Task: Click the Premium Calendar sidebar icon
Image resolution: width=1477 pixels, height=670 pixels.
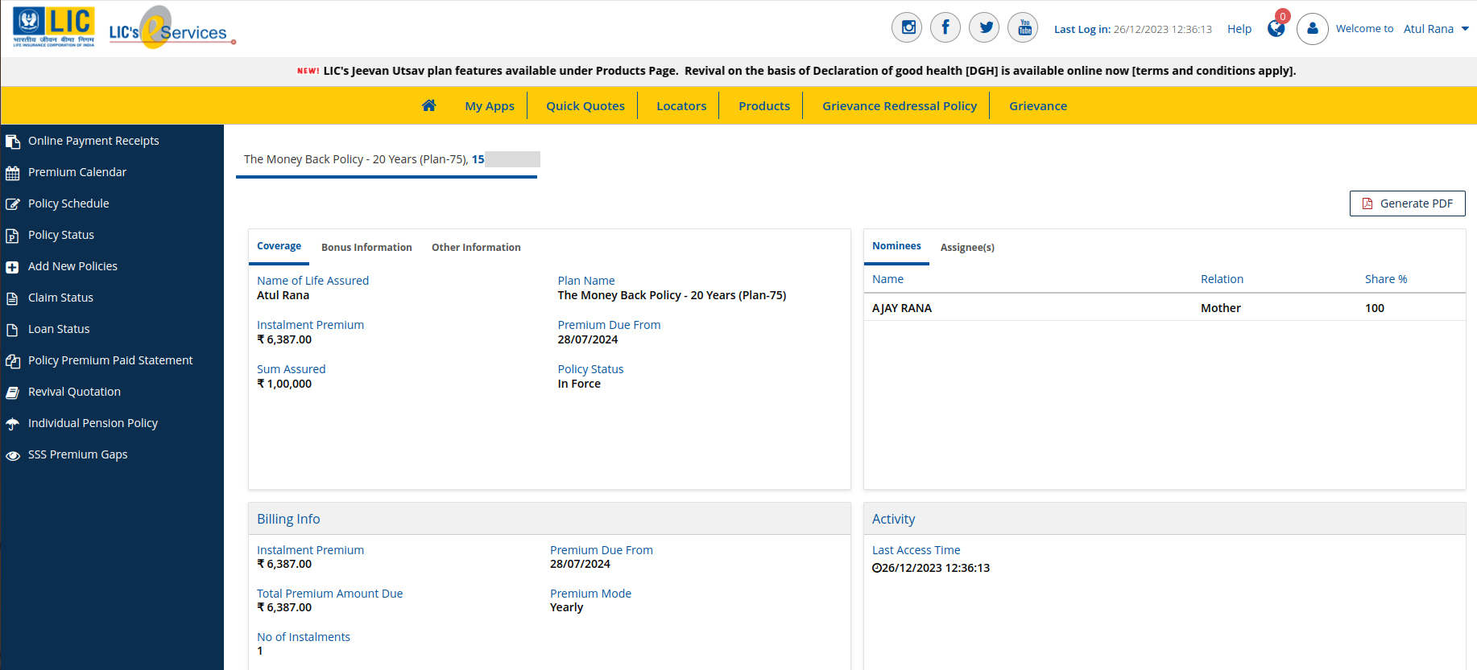Action: pyautogui.click(x=12, y=173)
